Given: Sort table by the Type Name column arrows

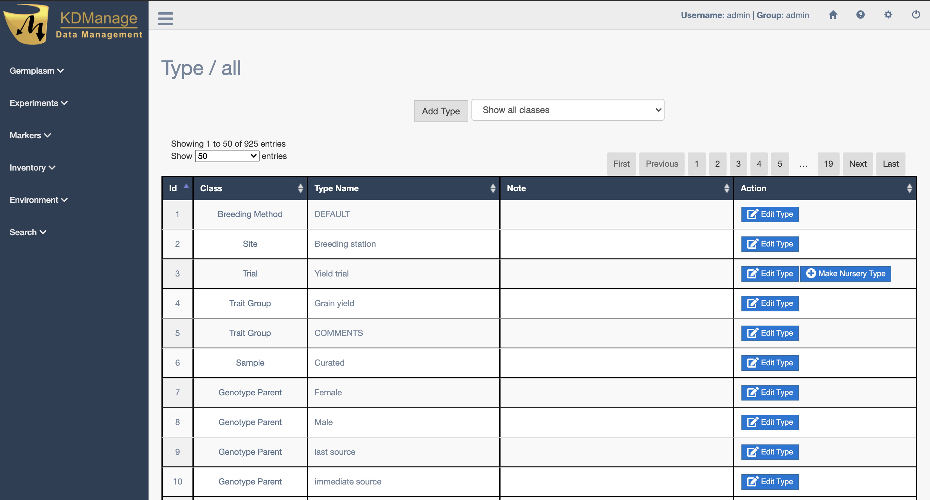Looking at the screenshot, I should [493, 188].
